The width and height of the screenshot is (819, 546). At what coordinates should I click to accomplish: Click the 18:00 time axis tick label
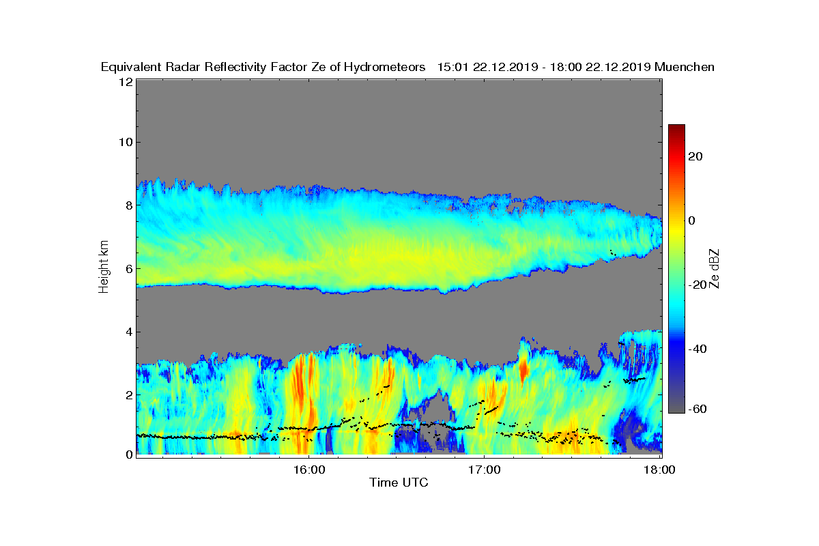point(660,470)
